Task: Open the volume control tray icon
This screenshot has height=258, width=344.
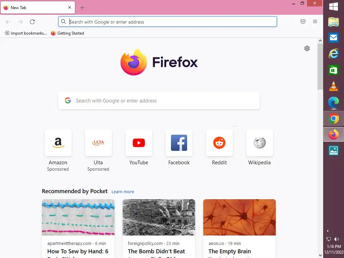Action: pyautogui.click(x=336, y=239)
